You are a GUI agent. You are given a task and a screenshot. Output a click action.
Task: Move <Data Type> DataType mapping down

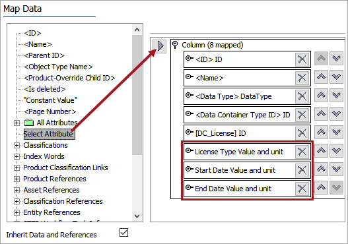tap(336, 96)
